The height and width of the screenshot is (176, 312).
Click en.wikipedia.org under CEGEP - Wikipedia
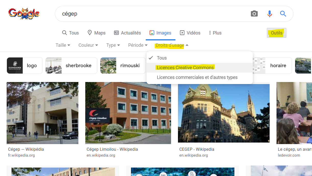point(194,155)
